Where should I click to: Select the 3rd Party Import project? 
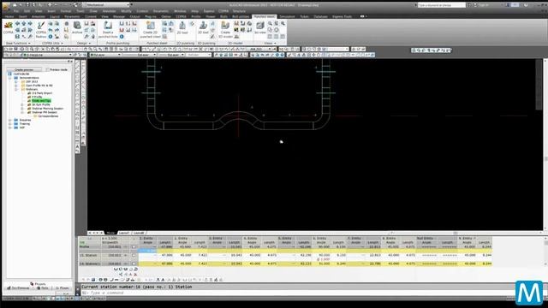click(42, 93)
